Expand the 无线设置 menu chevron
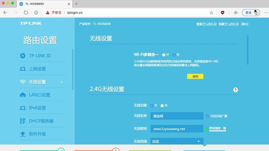Viewport: 269px width, 151px height. 62,82
